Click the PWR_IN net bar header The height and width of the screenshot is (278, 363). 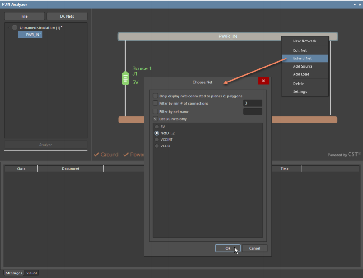228,36
